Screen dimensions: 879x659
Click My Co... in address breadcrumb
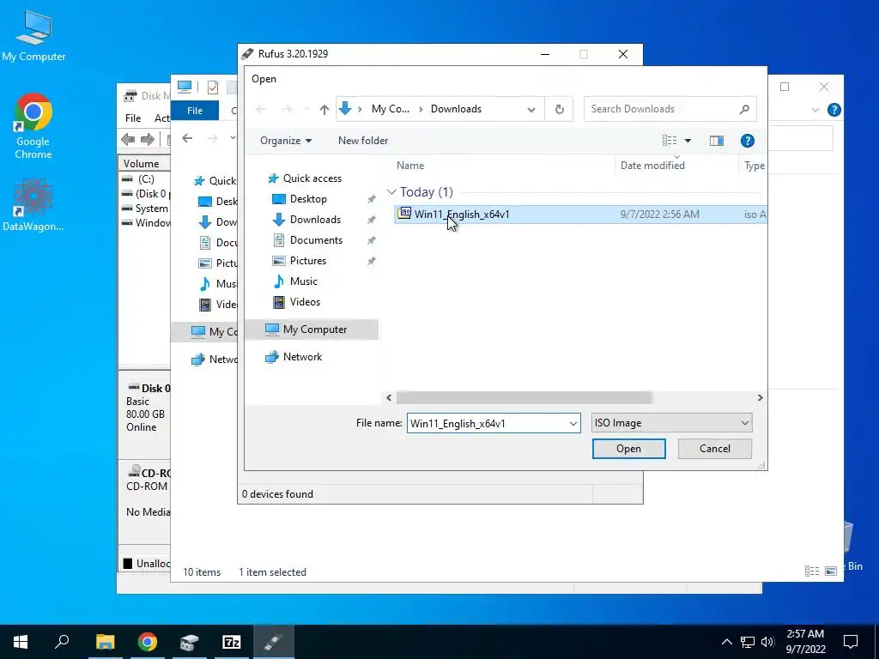391,109
